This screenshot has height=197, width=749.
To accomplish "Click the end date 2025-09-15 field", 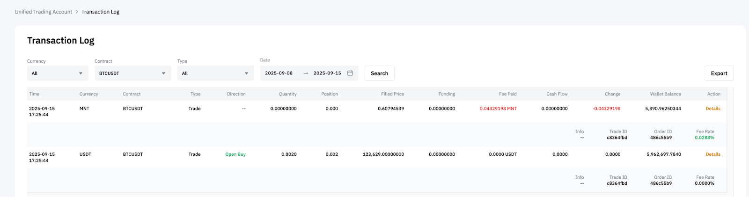I will click(x=327, y=73).
